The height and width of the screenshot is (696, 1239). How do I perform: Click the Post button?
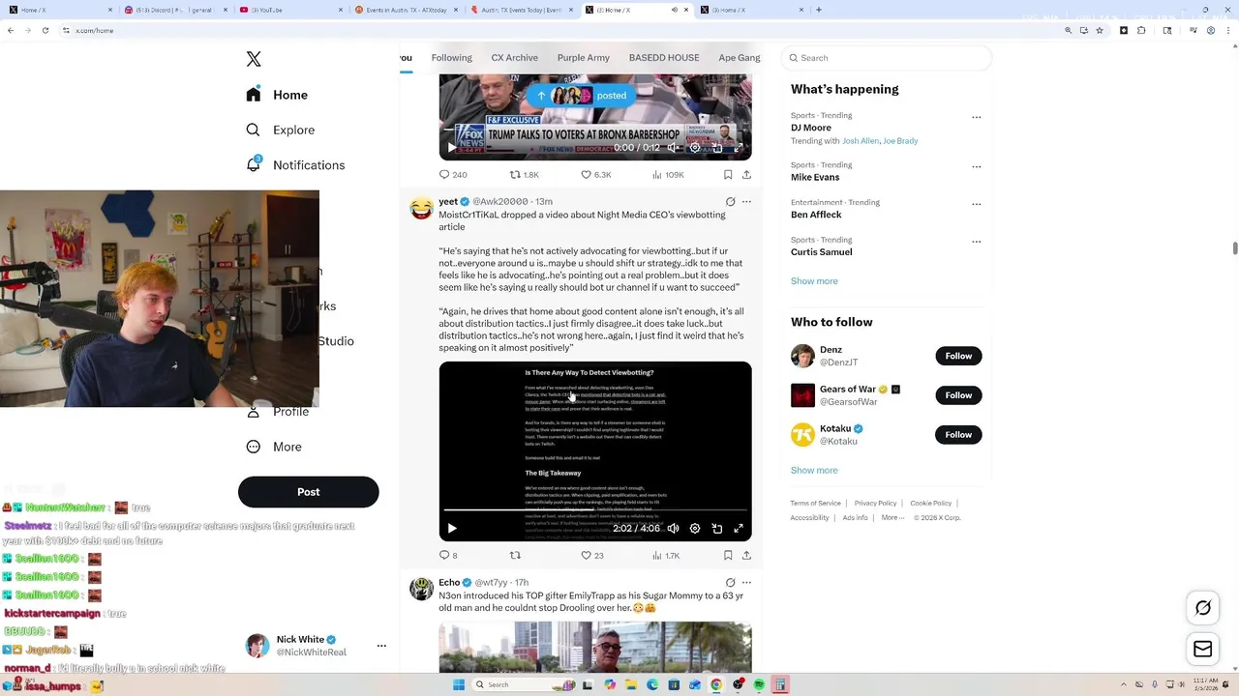(x=308, y=492)
